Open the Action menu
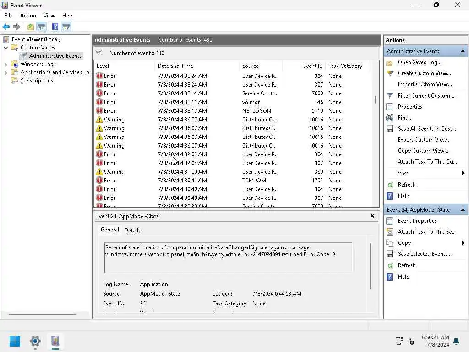469x352 pixels. pyautogui.click(x=28, y=16)
